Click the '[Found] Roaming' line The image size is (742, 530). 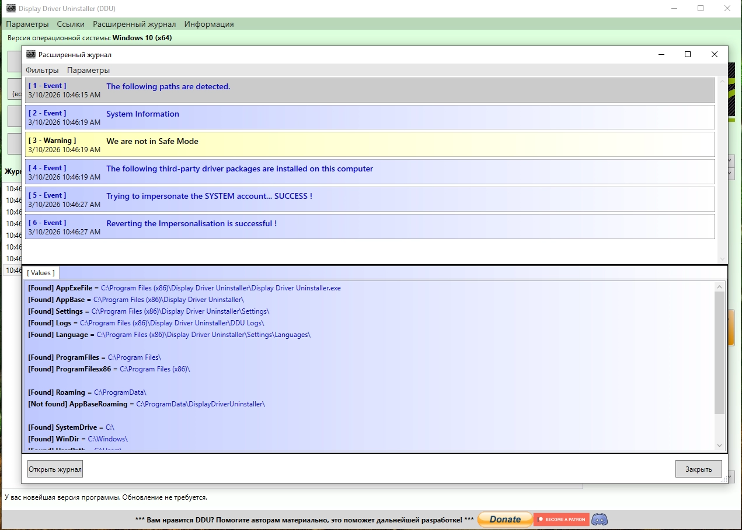tap(88, 392)
